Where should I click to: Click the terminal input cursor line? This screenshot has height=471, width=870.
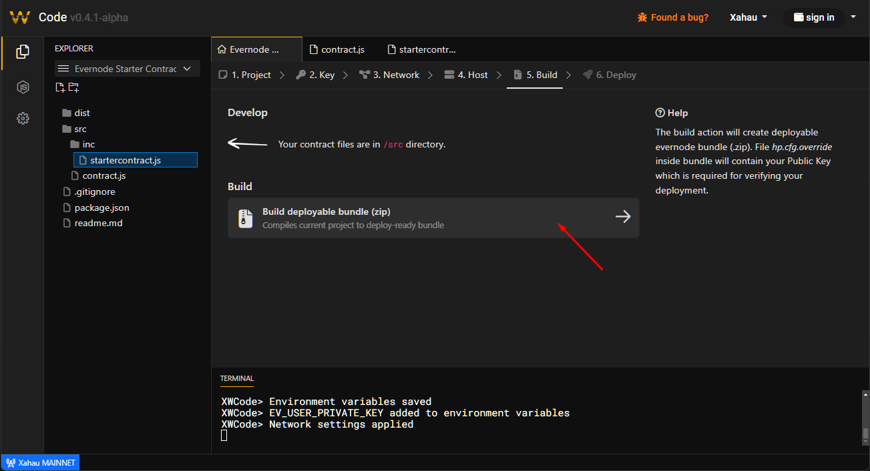pos(224,435)
